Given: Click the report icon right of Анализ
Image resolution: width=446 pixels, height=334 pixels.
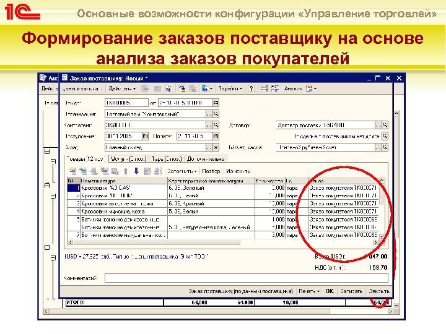Looking at the screenshot, I should tap(311, 88).
